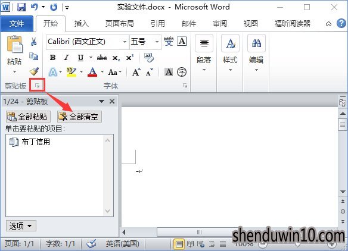348x251 pixels.
Task: Switch to the 页面布局 tab
Action: (x=119, y=23)
